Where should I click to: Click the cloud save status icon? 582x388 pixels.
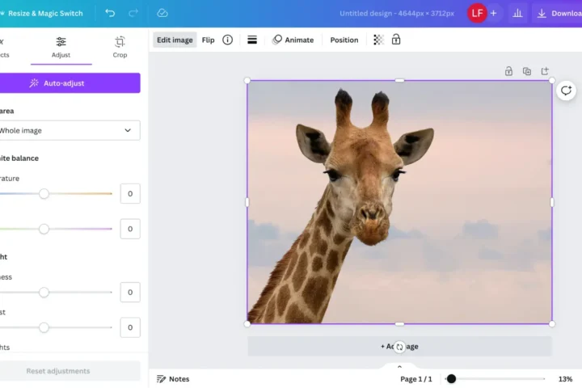point(162,13)
